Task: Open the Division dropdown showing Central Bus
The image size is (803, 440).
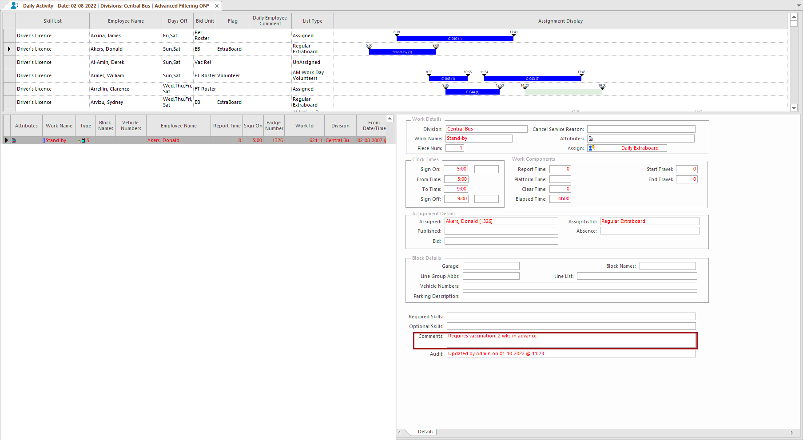Action: tap(486, 129)
